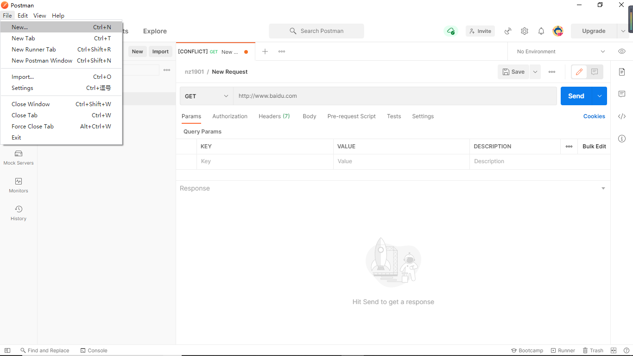
Task: Open the notifications bell icon
Action: (541, 31)
